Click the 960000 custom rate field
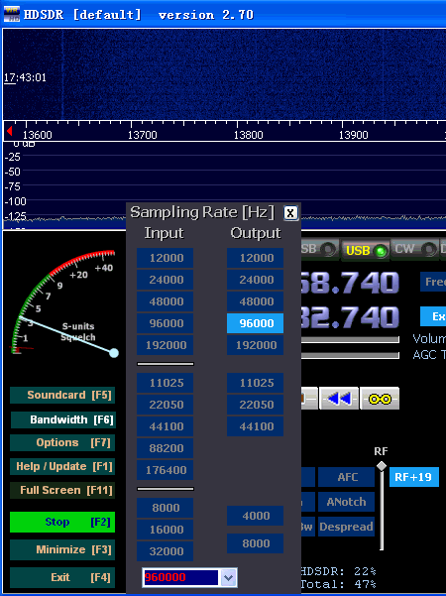446x596 pixels. (x=180, y=578)
